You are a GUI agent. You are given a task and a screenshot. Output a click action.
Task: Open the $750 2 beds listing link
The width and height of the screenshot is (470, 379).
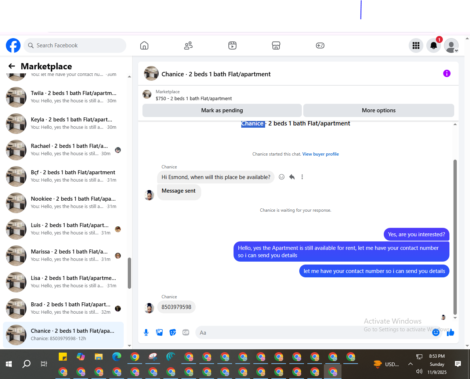click(x=194, y=98)
